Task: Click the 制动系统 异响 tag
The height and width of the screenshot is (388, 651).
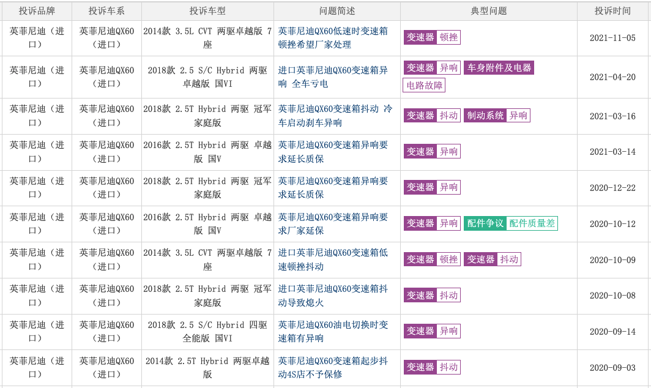Action: [497, 116]
